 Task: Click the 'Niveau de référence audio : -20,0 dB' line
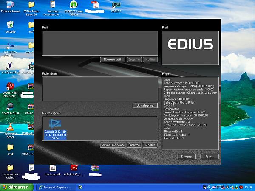point(185,125)
